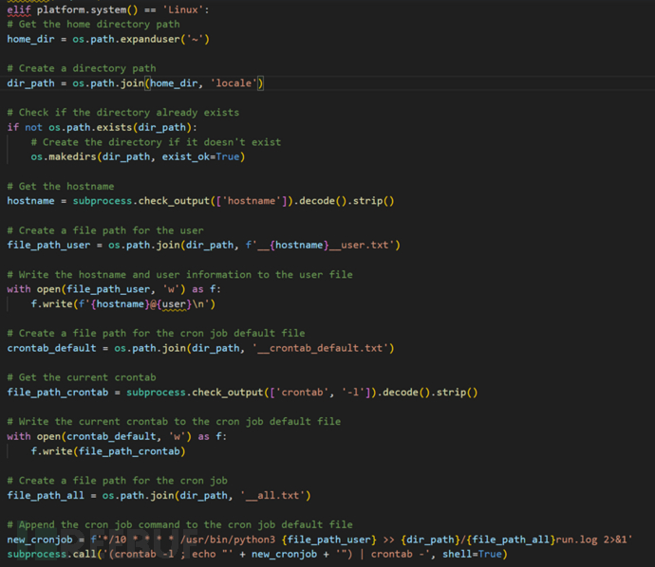The image size is (655, 567).
Task: Click the 'locale' string literal
Action: [233, 83]
